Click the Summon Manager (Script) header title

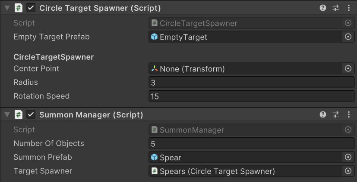click(x=91, y=115)
